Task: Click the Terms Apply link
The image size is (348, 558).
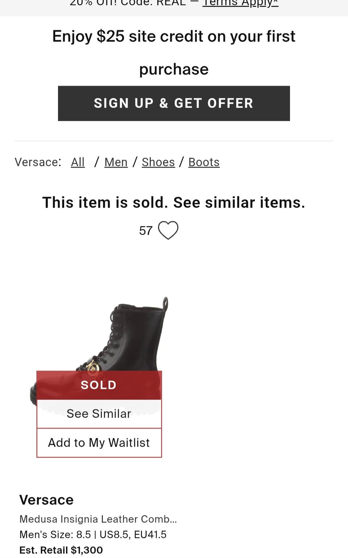Action: click(x=240, y=4)
